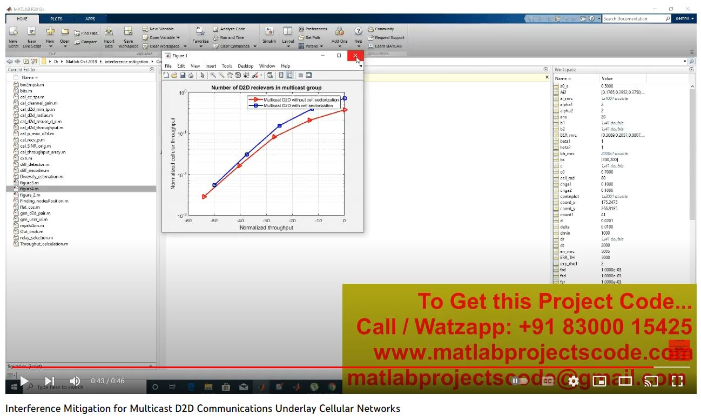The height and width of the screenshot is (420, 701).
Task: Click the Find Files tool
Action: (86, 33)
